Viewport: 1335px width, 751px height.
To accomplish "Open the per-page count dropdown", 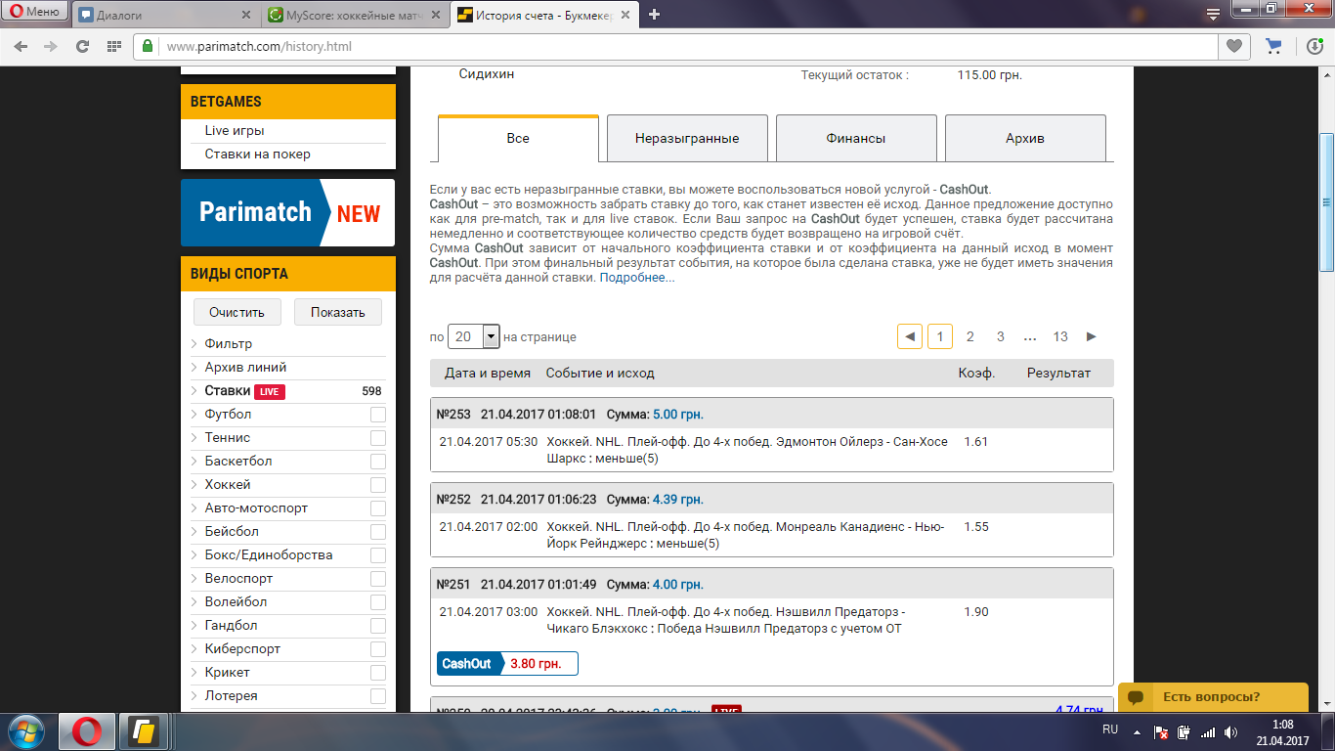I will coord(474,336).
